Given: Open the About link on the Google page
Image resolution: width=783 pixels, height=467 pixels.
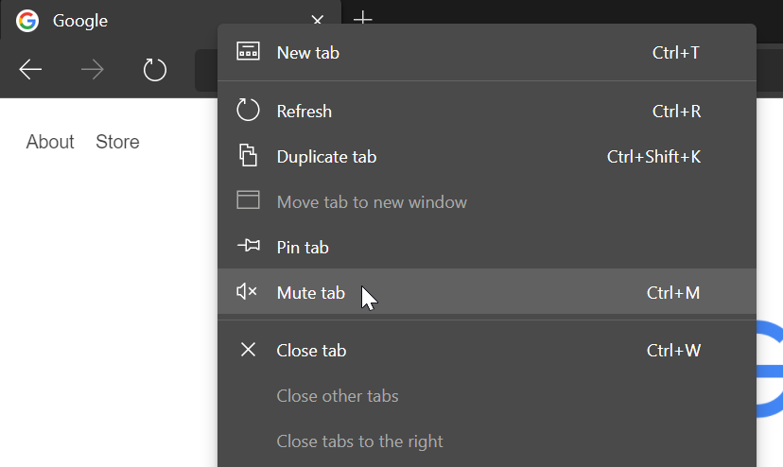Looking at the screenshot, I should pyautogui.click(x=50, y=142).
